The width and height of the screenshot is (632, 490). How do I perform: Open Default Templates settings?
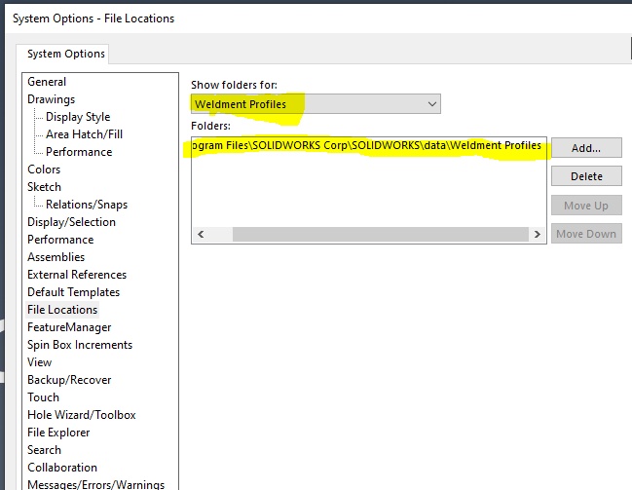pos(73,292)
